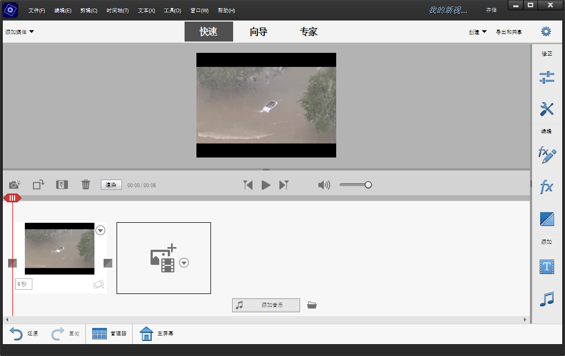
Task: Open the fx pencil editing icon in sidebar
Action: [546, 156]
